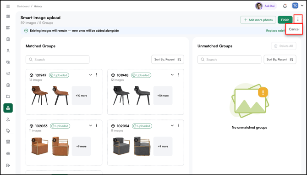Open the kebab menu for group 102054
This screenshot has width=307, height=175.
(178, 125)
